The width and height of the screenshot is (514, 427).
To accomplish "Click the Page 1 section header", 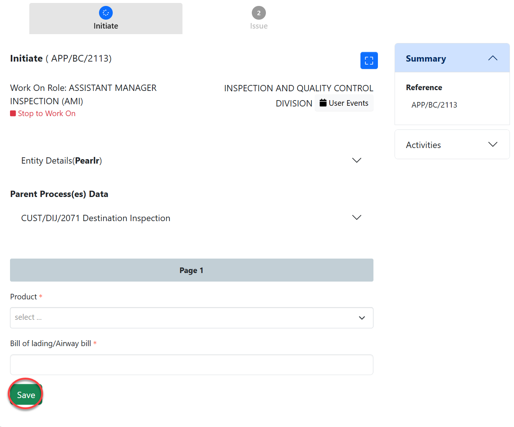I will 191,270.
